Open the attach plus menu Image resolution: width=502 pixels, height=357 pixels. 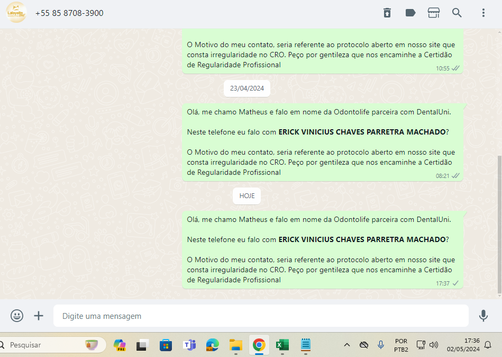(x=39, y=316)
